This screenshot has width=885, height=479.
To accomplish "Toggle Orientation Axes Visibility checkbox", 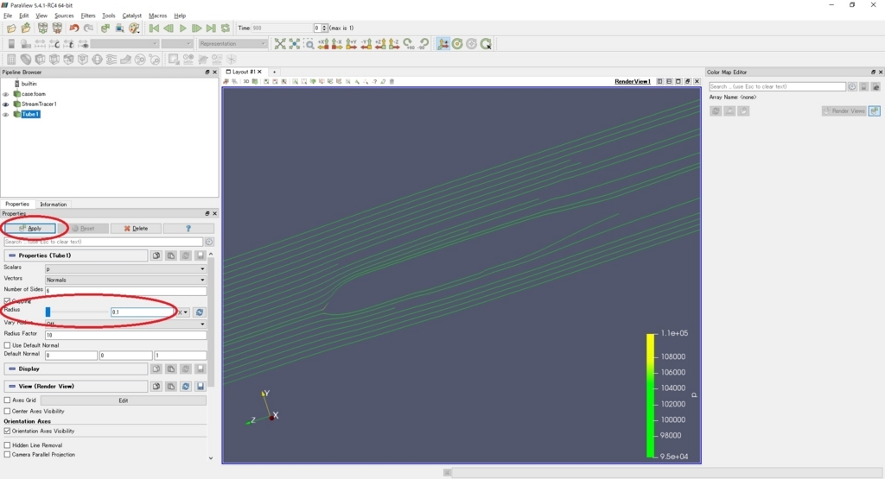I will click(x=7, y=432).
